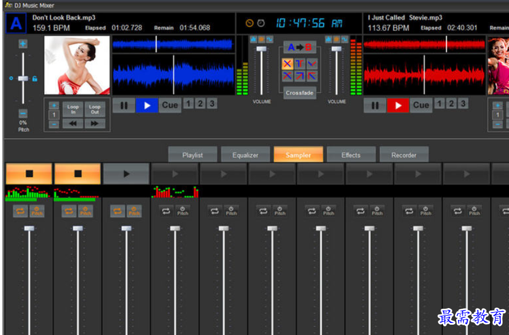Trigger hot cue 1 on deck A
The height and width of the screenshot is (335, 509).
pos(188,104)
